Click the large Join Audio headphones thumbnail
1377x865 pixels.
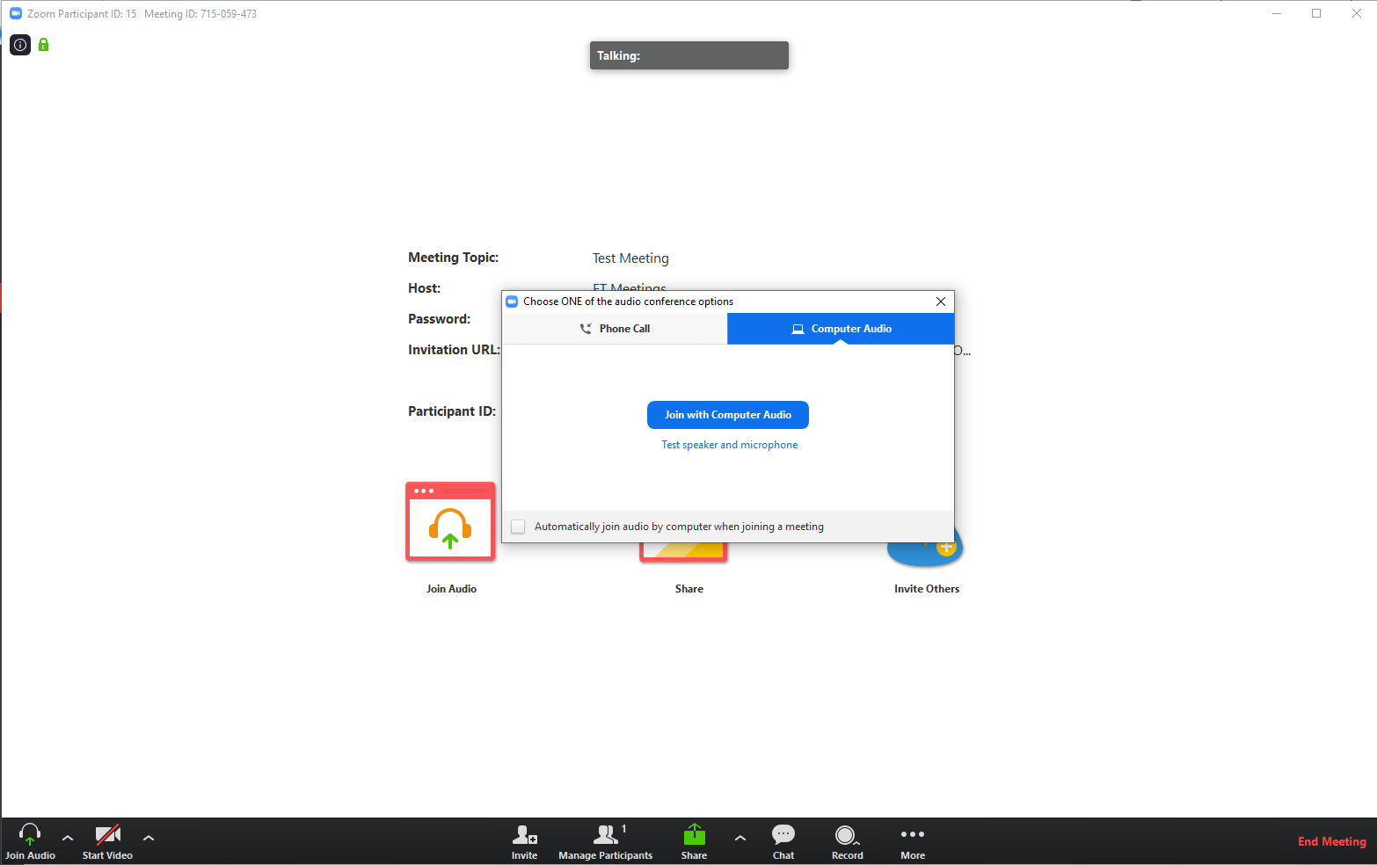[x=450, y=521]
